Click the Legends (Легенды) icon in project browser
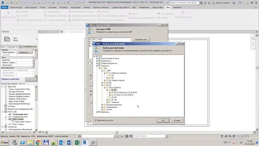The width and height of the screenshot is (259, 146). coord(6,106)
